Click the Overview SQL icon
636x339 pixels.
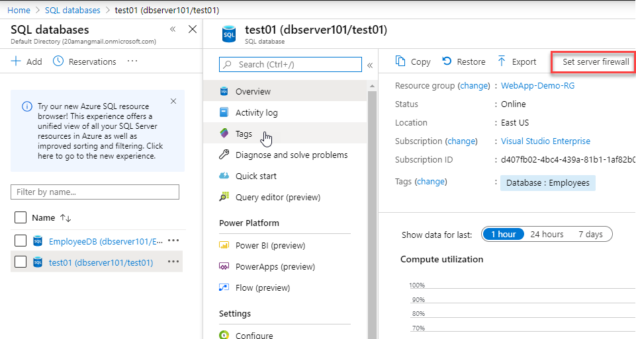tap(224, 91)
